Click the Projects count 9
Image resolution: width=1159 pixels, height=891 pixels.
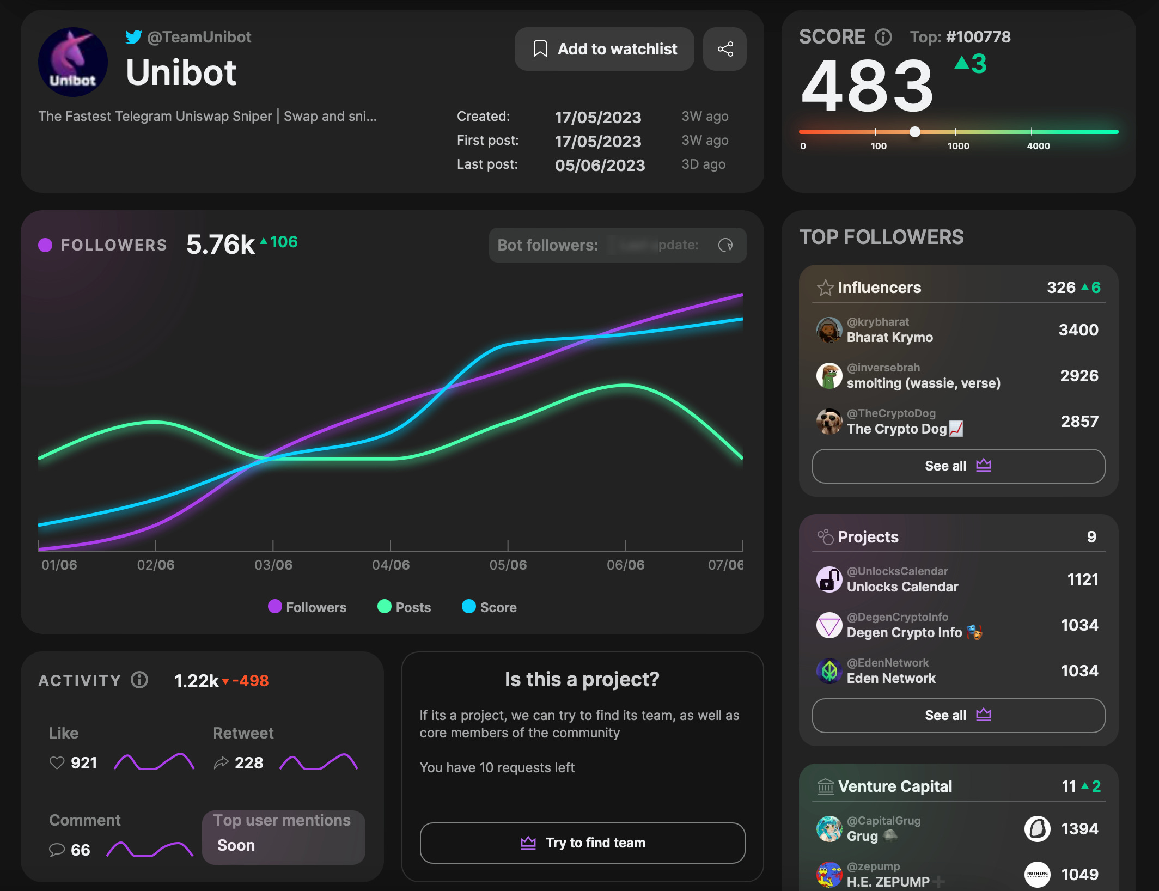[x=1091, y=536]
